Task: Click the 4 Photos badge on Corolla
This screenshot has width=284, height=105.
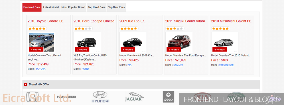Action: pos(36,50)
